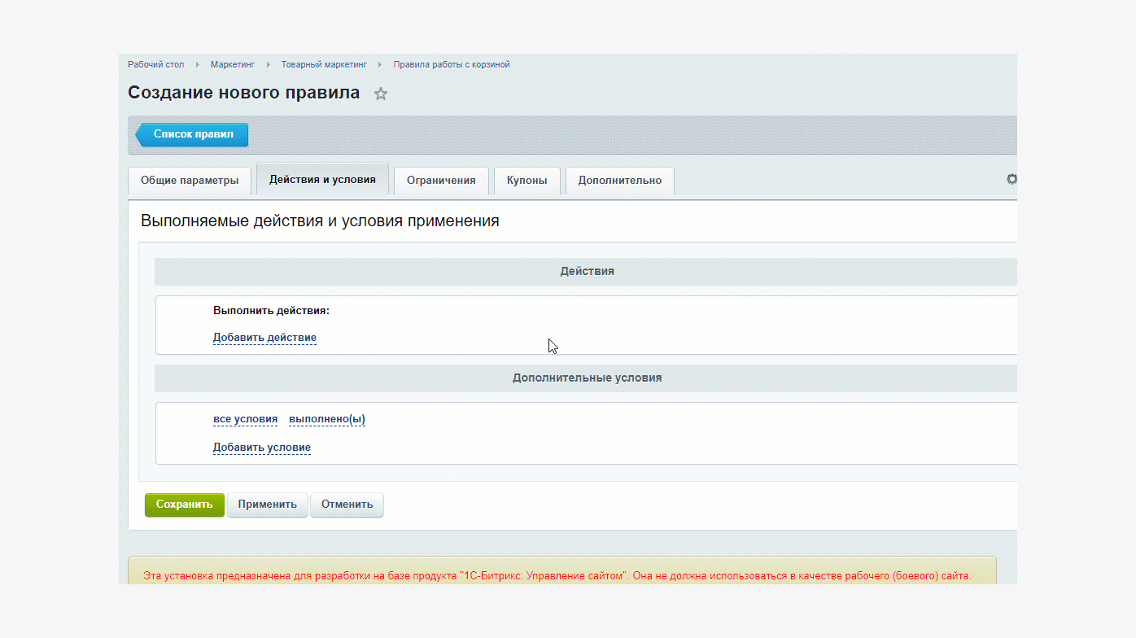1136x638 pixels.
Task: Open the Ограничения tab
Action: pos(441,181)
